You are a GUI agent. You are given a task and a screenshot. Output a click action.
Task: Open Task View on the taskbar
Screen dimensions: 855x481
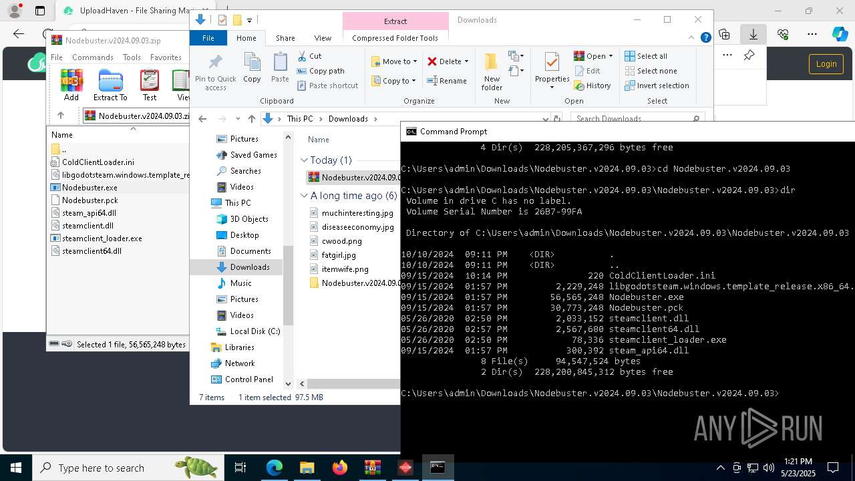tap(240, 468)
